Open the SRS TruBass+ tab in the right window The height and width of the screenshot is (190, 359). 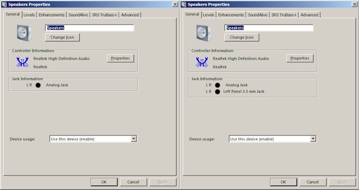284,15
